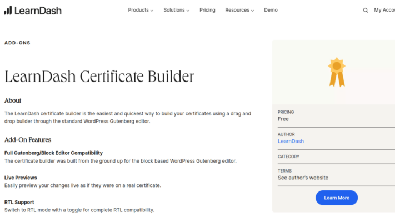Click the certificate ribbon award icon
Screen dimensions: 395x222
337,72
